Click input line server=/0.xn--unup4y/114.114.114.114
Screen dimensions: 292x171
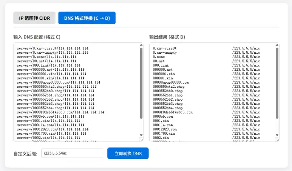point(53,53)
